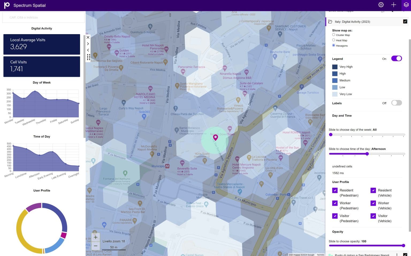Image resolution: width=411 pixels, height=256 pixels.
Task: Click the CAP, Città o Indirizzo search field
Action: [x=43, y=18]
